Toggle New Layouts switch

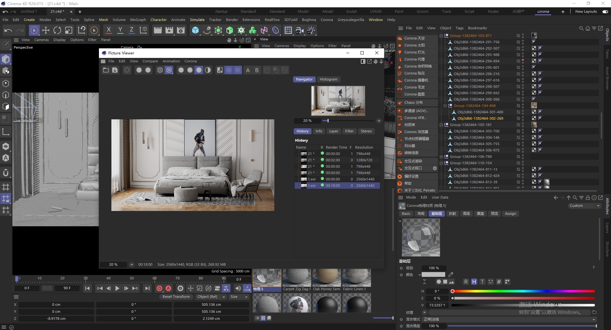click(605, 11)
